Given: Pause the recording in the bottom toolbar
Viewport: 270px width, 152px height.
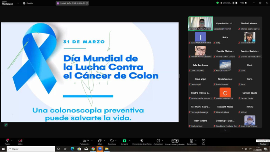Looking at the screenshot, I should coord(173,141).
